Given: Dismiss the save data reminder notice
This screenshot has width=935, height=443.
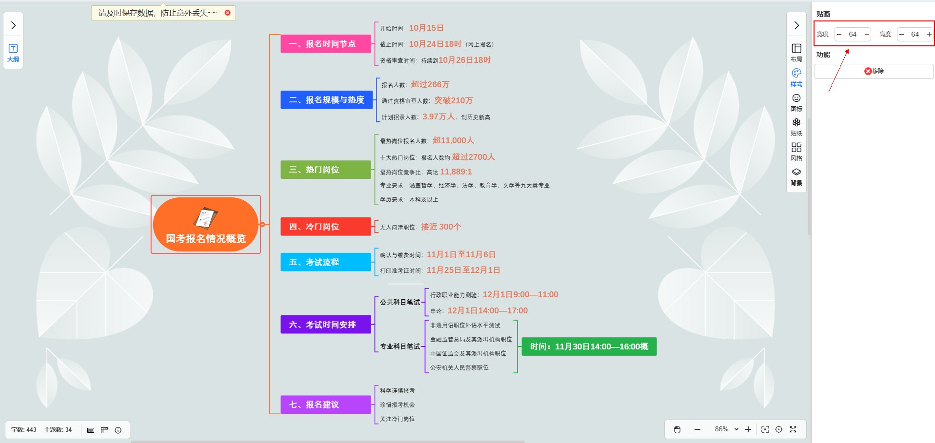Looking at the screenshot, I should click(x=227, y=13).
